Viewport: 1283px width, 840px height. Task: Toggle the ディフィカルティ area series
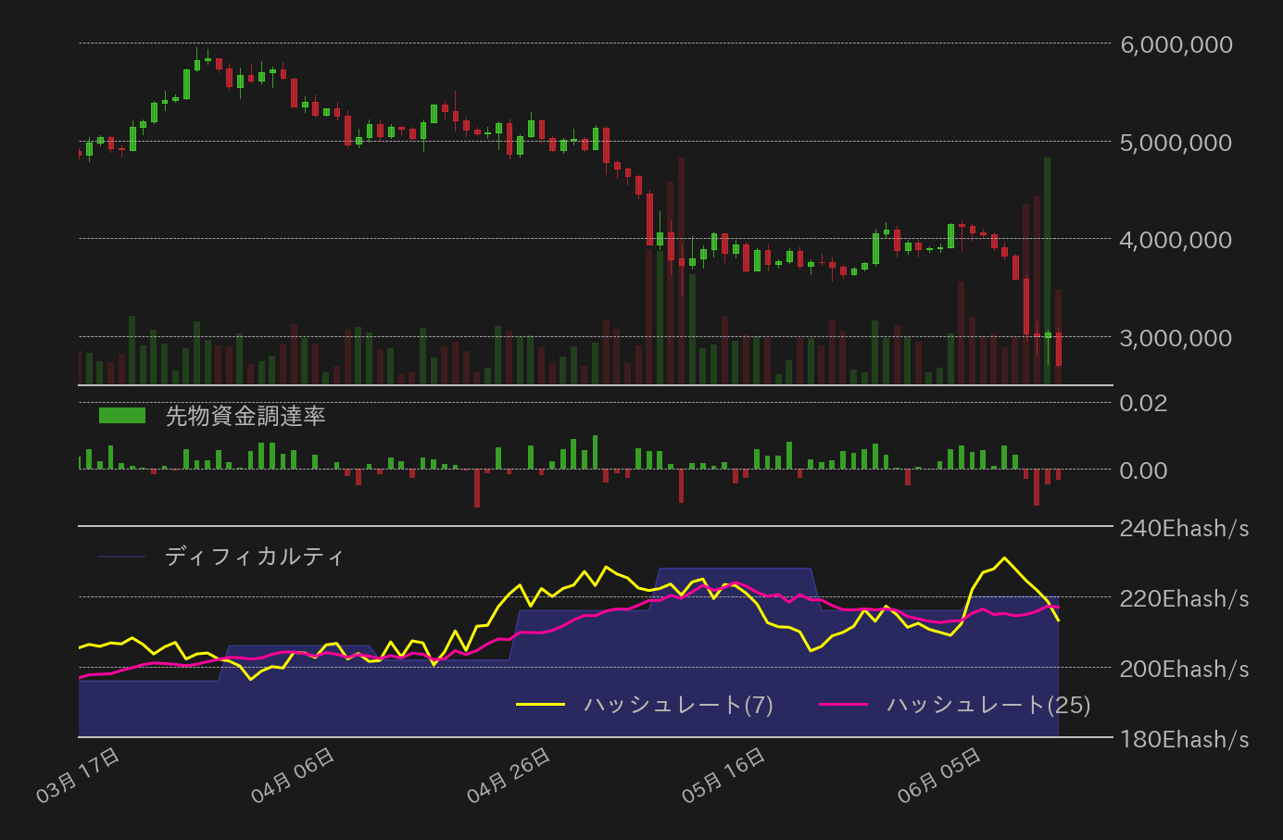[255, 557]
